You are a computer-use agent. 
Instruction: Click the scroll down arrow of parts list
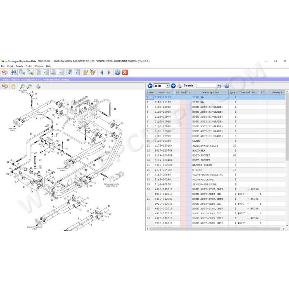pyautogui.click(x=287, y=225)
